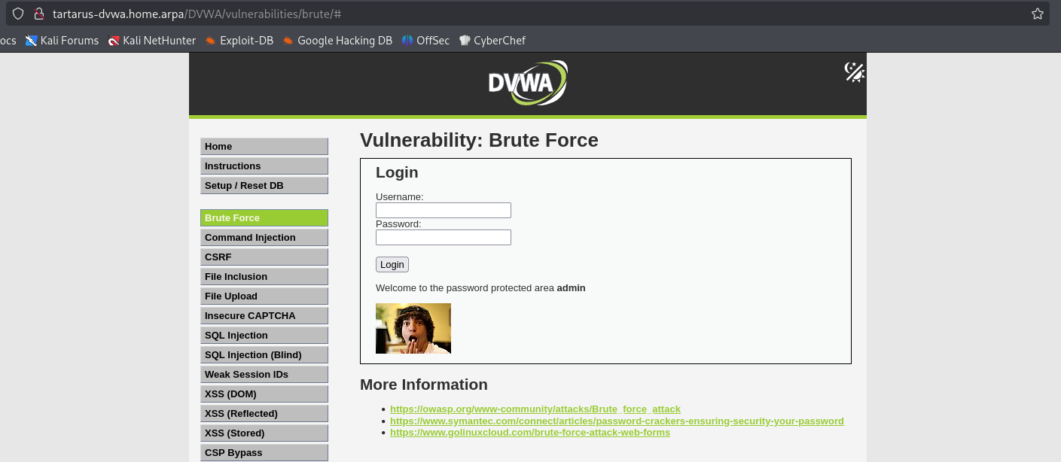Open the OffSec bookmark
This screenshot has height=462, width=1061.
[x=425, y=41]
